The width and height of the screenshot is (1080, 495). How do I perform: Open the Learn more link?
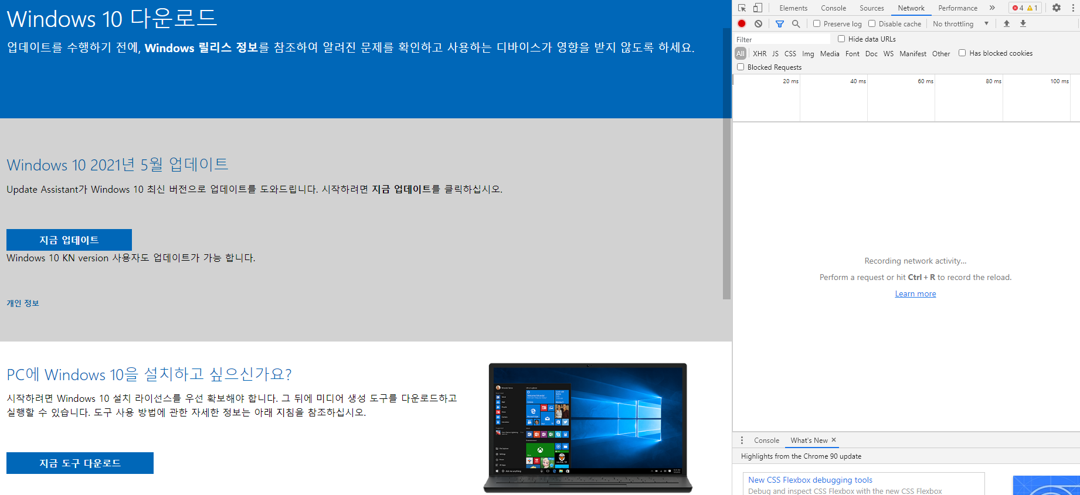pyautogui.click(x=915, y=293)
